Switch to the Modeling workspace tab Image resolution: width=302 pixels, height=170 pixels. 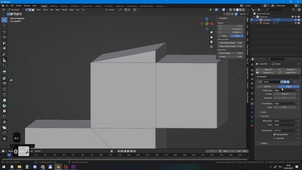tap(53, 6)
